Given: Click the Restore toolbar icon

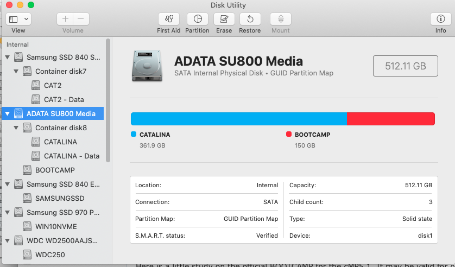Looking at the screenshot, I should 250,19.
